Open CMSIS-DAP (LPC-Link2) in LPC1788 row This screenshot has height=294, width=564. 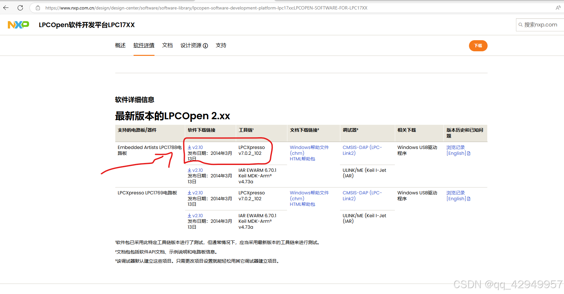(362, 150)
